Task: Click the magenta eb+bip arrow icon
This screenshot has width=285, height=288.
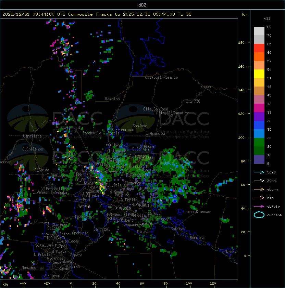Action: click(259, 207)
